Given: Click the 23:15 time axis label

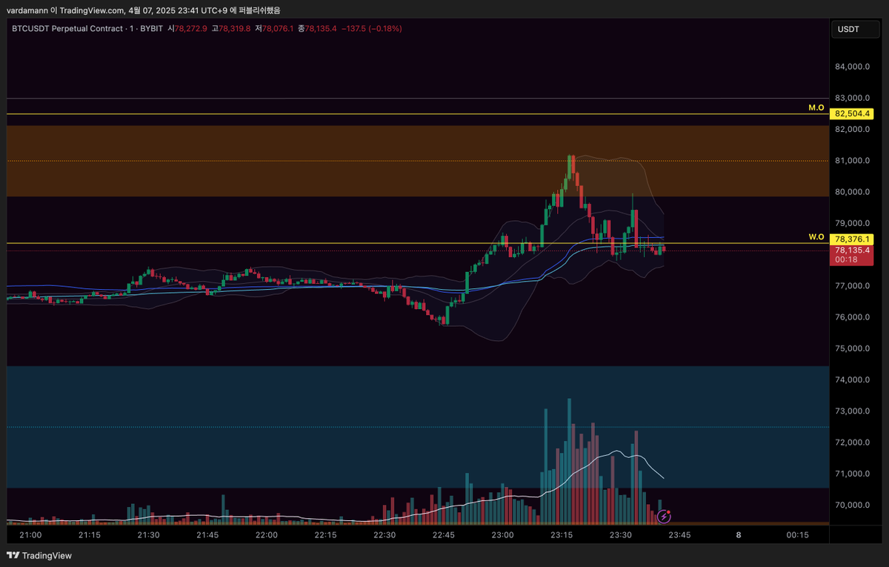Looking at the screenshot, I should 562,535.
